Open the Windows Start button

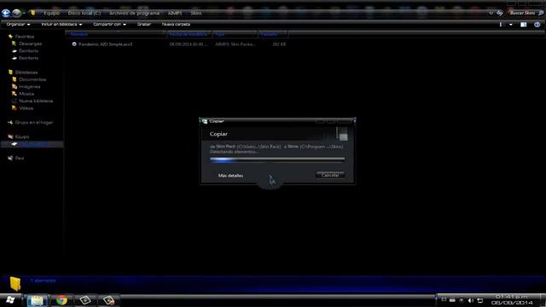[x=10, y=300]
